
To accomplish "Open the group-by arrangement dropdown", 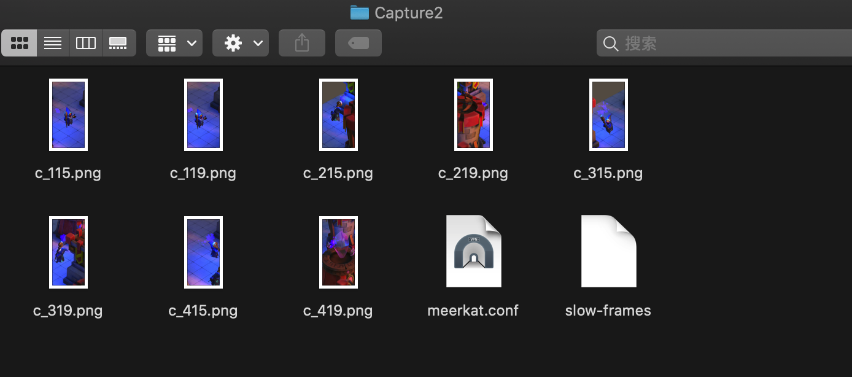I will coord(174,43).
